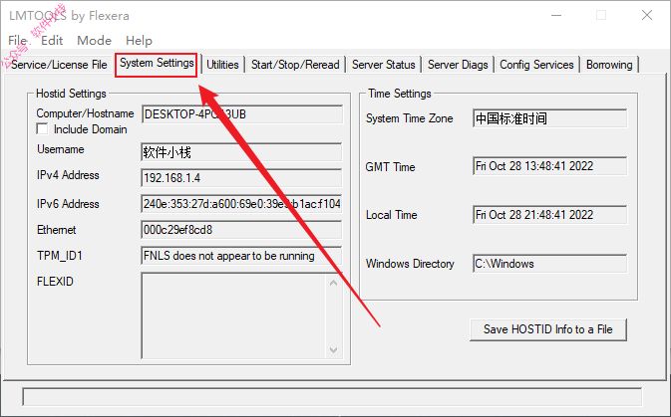
Task: Click the Time Settings group label
Action: [x=400, y=94]
